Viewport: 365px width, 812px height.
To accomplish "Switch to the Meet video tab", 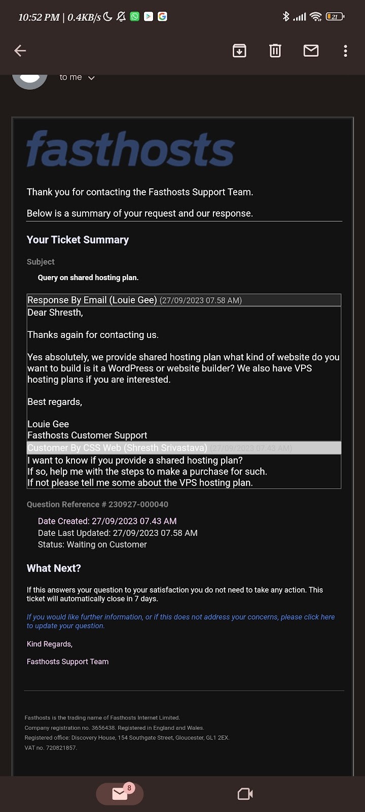I will coord(245,793).
